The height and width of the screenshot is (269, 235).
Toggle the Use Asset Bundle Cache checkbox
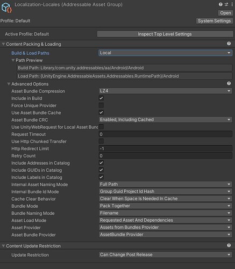(101, 112)
